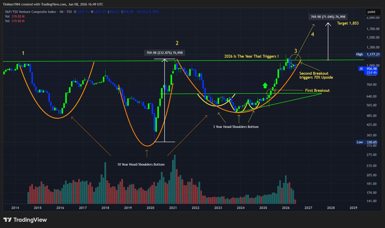Click the TradingView logo at bottom left
This screenshot has width=385, height=228.
coord(25,220)
